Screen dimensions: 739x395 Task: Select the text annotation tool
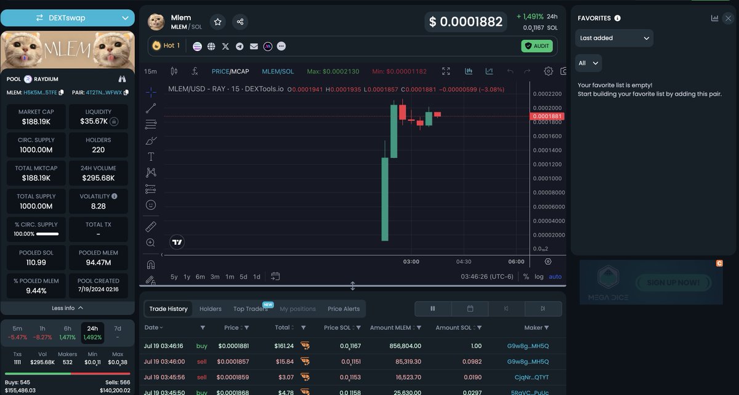(151, 156)
